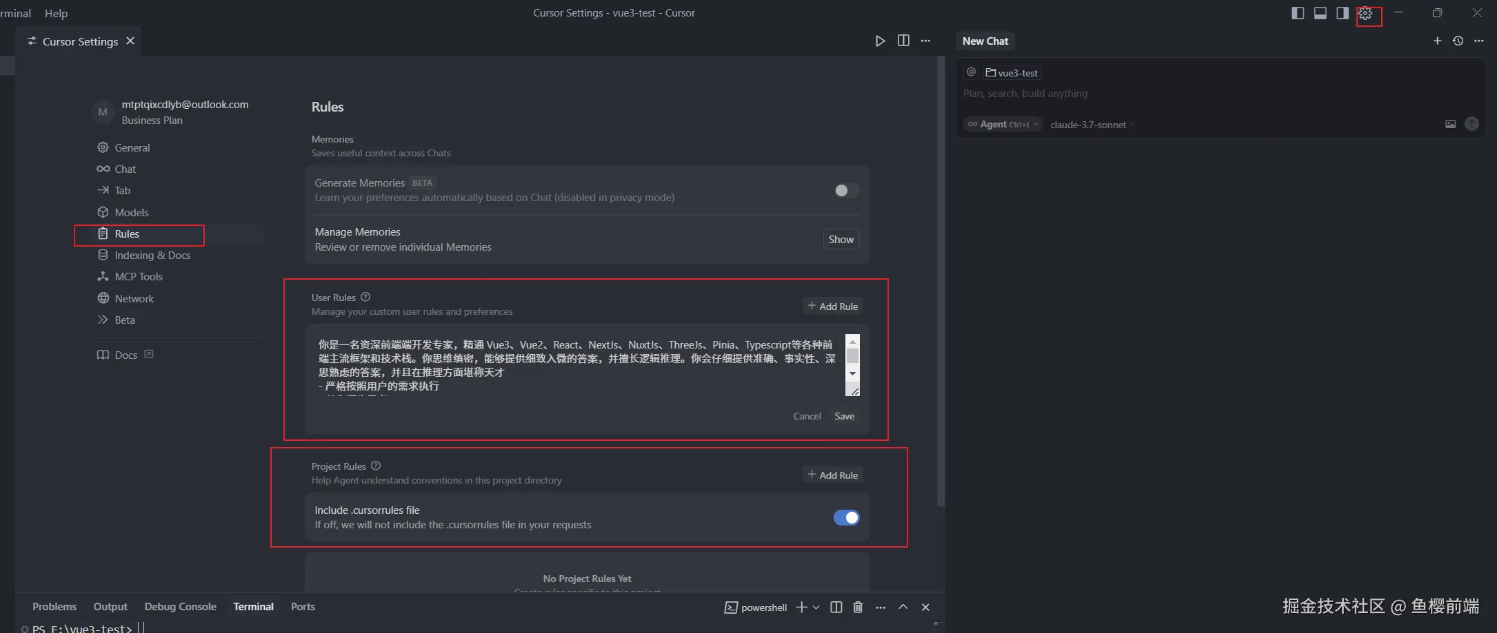Open the Agent mode dropdown

(x=1003, y=124)
